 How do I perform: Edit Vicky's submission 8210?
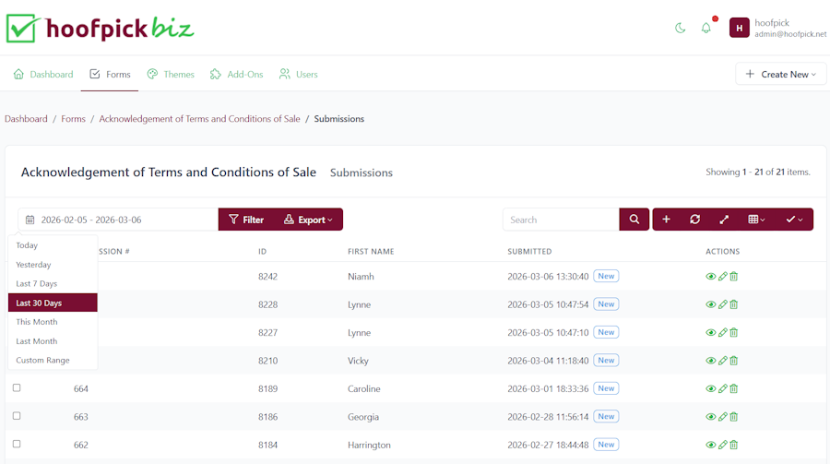pos(722,361)
